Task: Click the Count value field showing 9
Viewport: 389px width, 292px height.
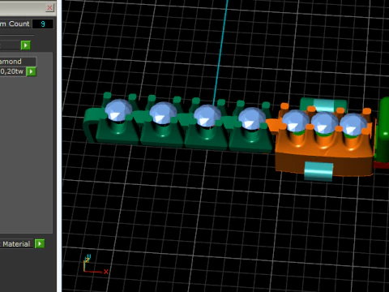Action: coord(43,24)
